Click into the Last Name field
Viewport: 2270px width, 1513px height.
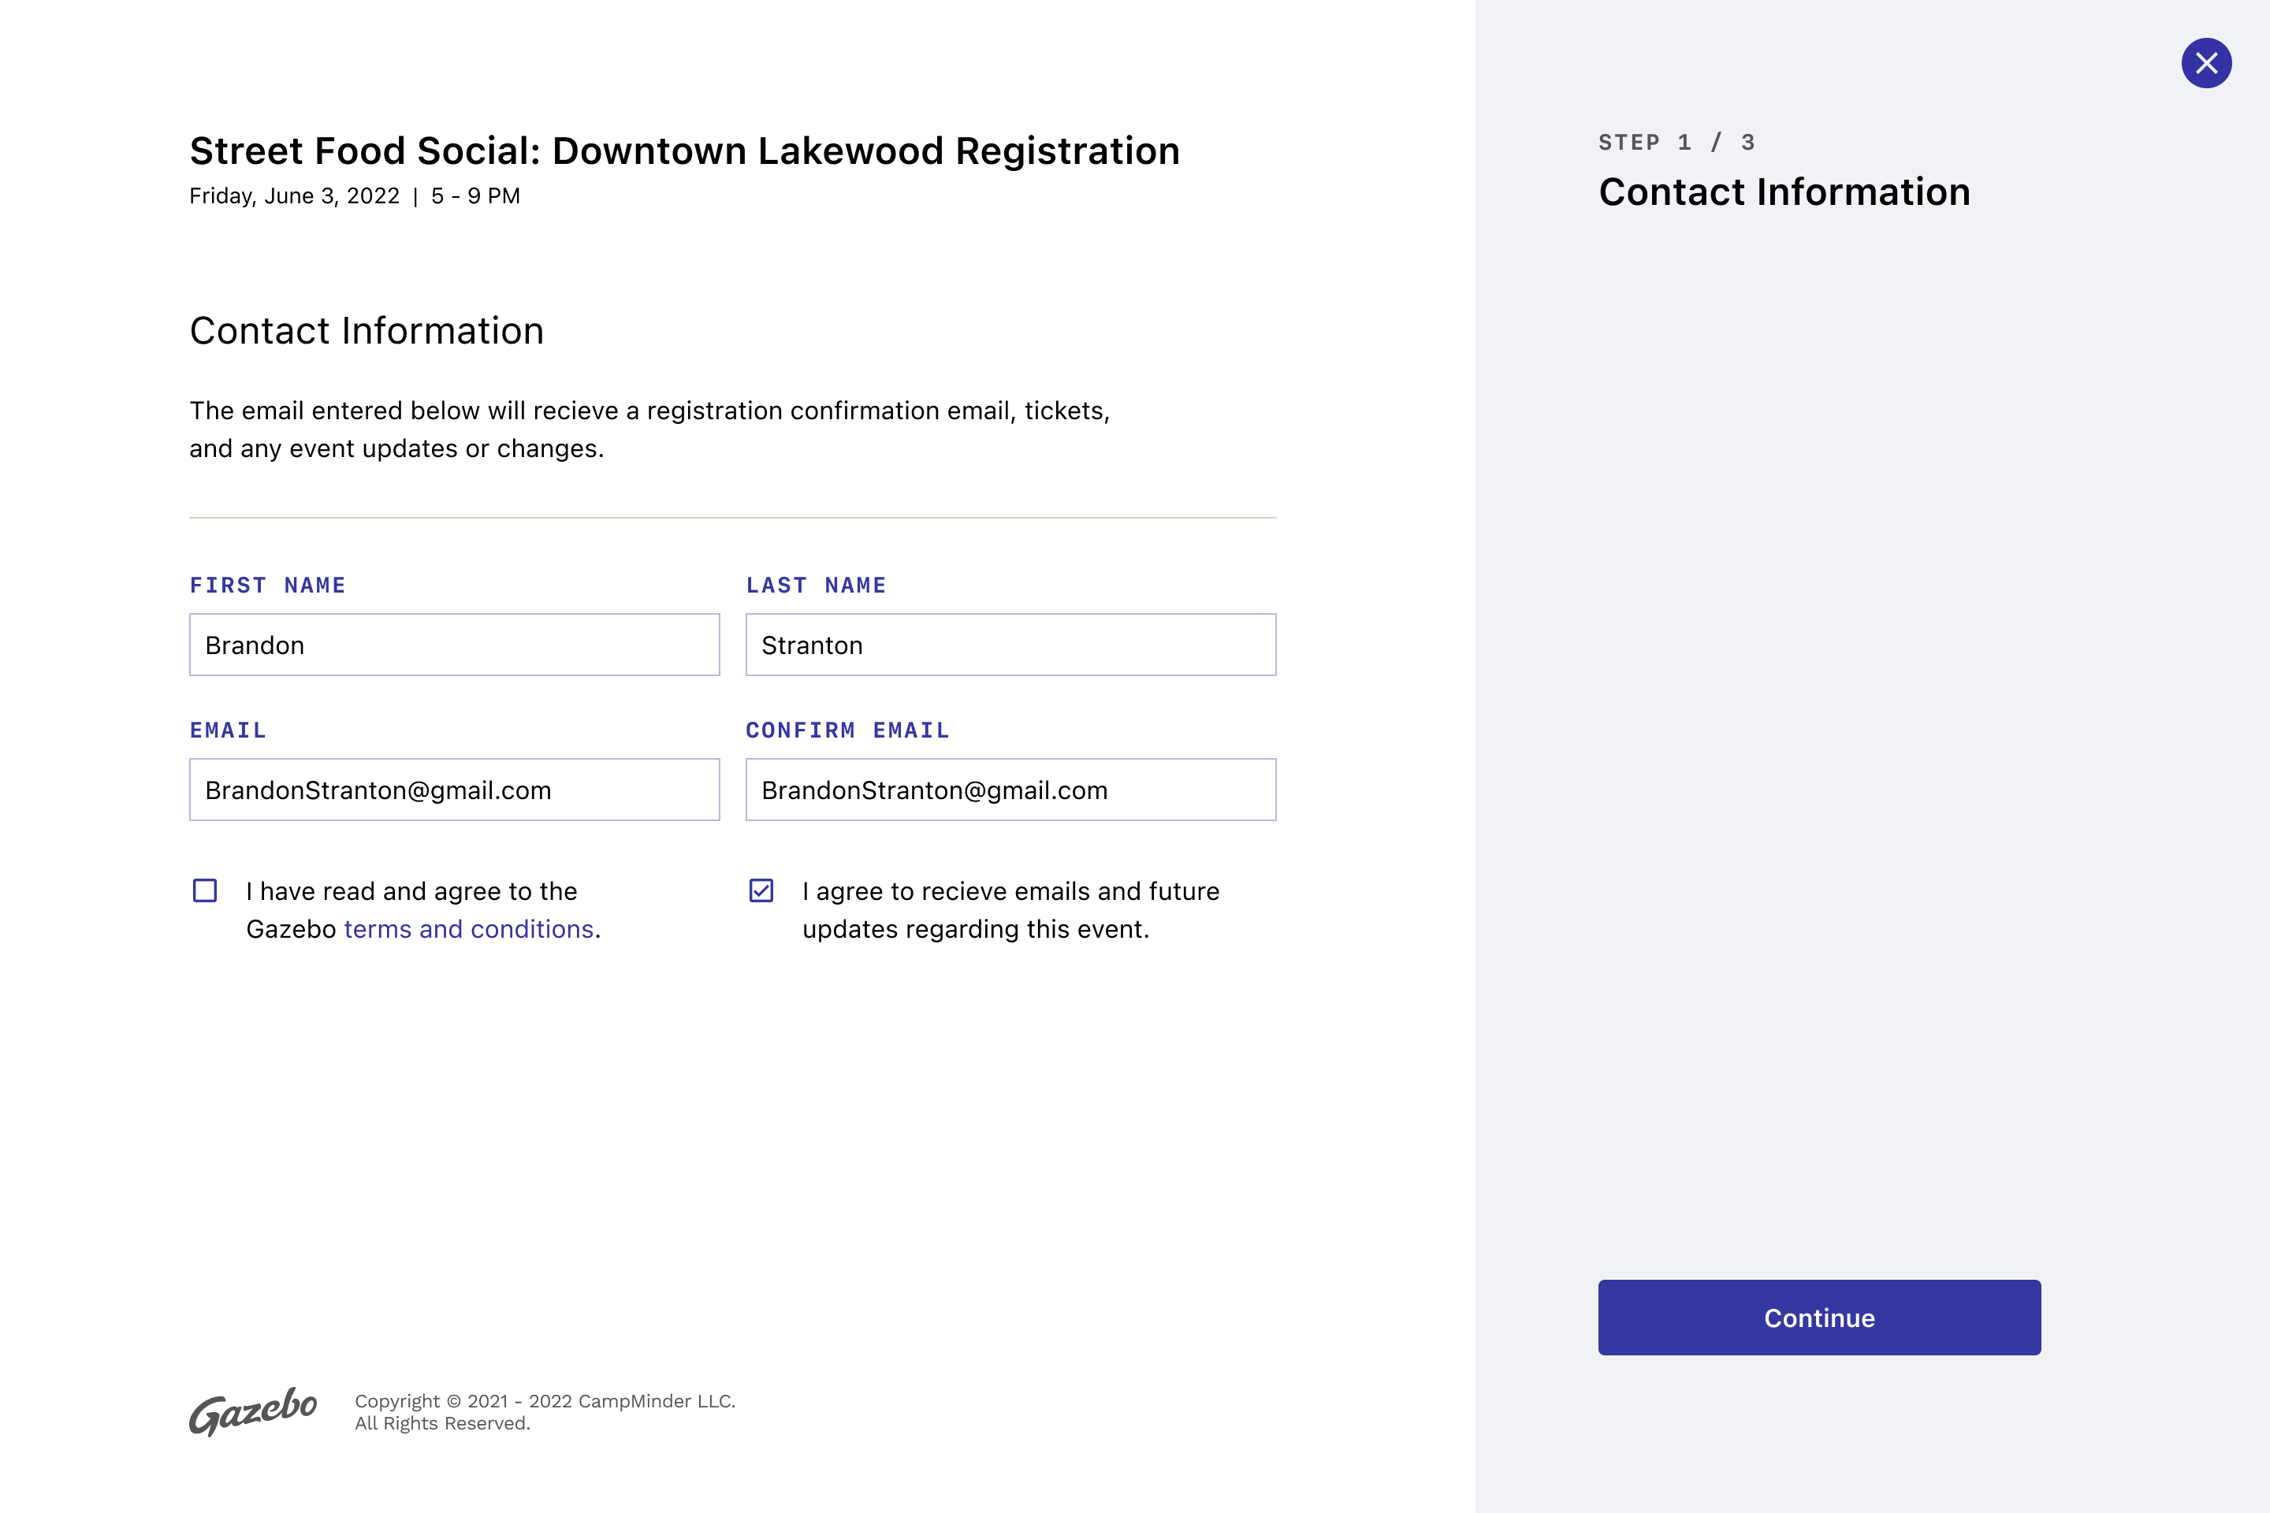[1010, 645]
